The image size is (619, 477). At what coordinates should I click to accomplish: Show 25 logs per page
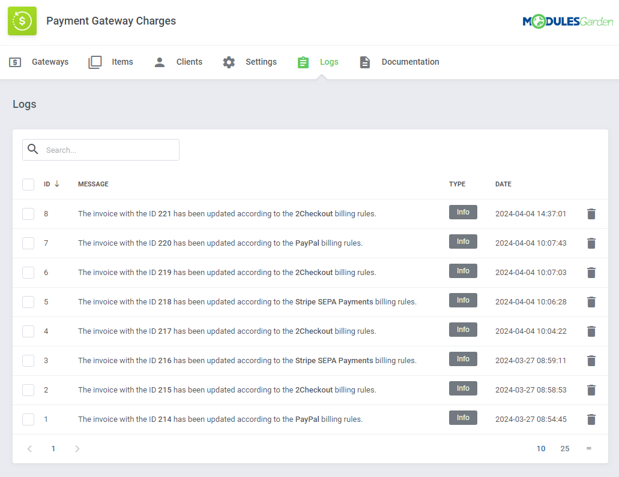(x=564, y=448)
